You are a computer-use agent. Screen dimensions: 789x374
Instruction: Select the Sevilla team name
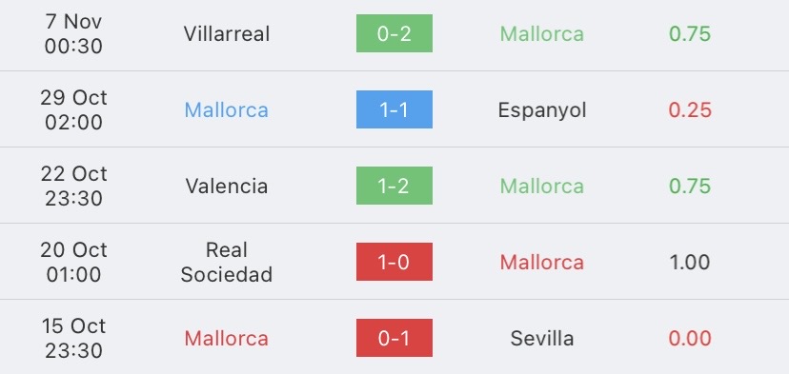tap(542, 338)
